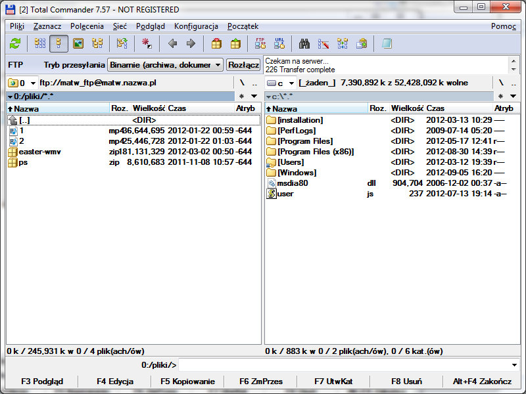Open the right panel drive dropdown showing c
This screenshot has height=394, width=526.
(281, 83)
